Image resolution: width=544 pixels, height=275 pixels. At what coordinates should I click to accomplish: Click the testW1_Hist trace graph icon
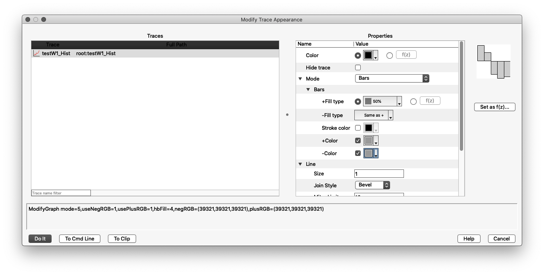pos(36,53)
